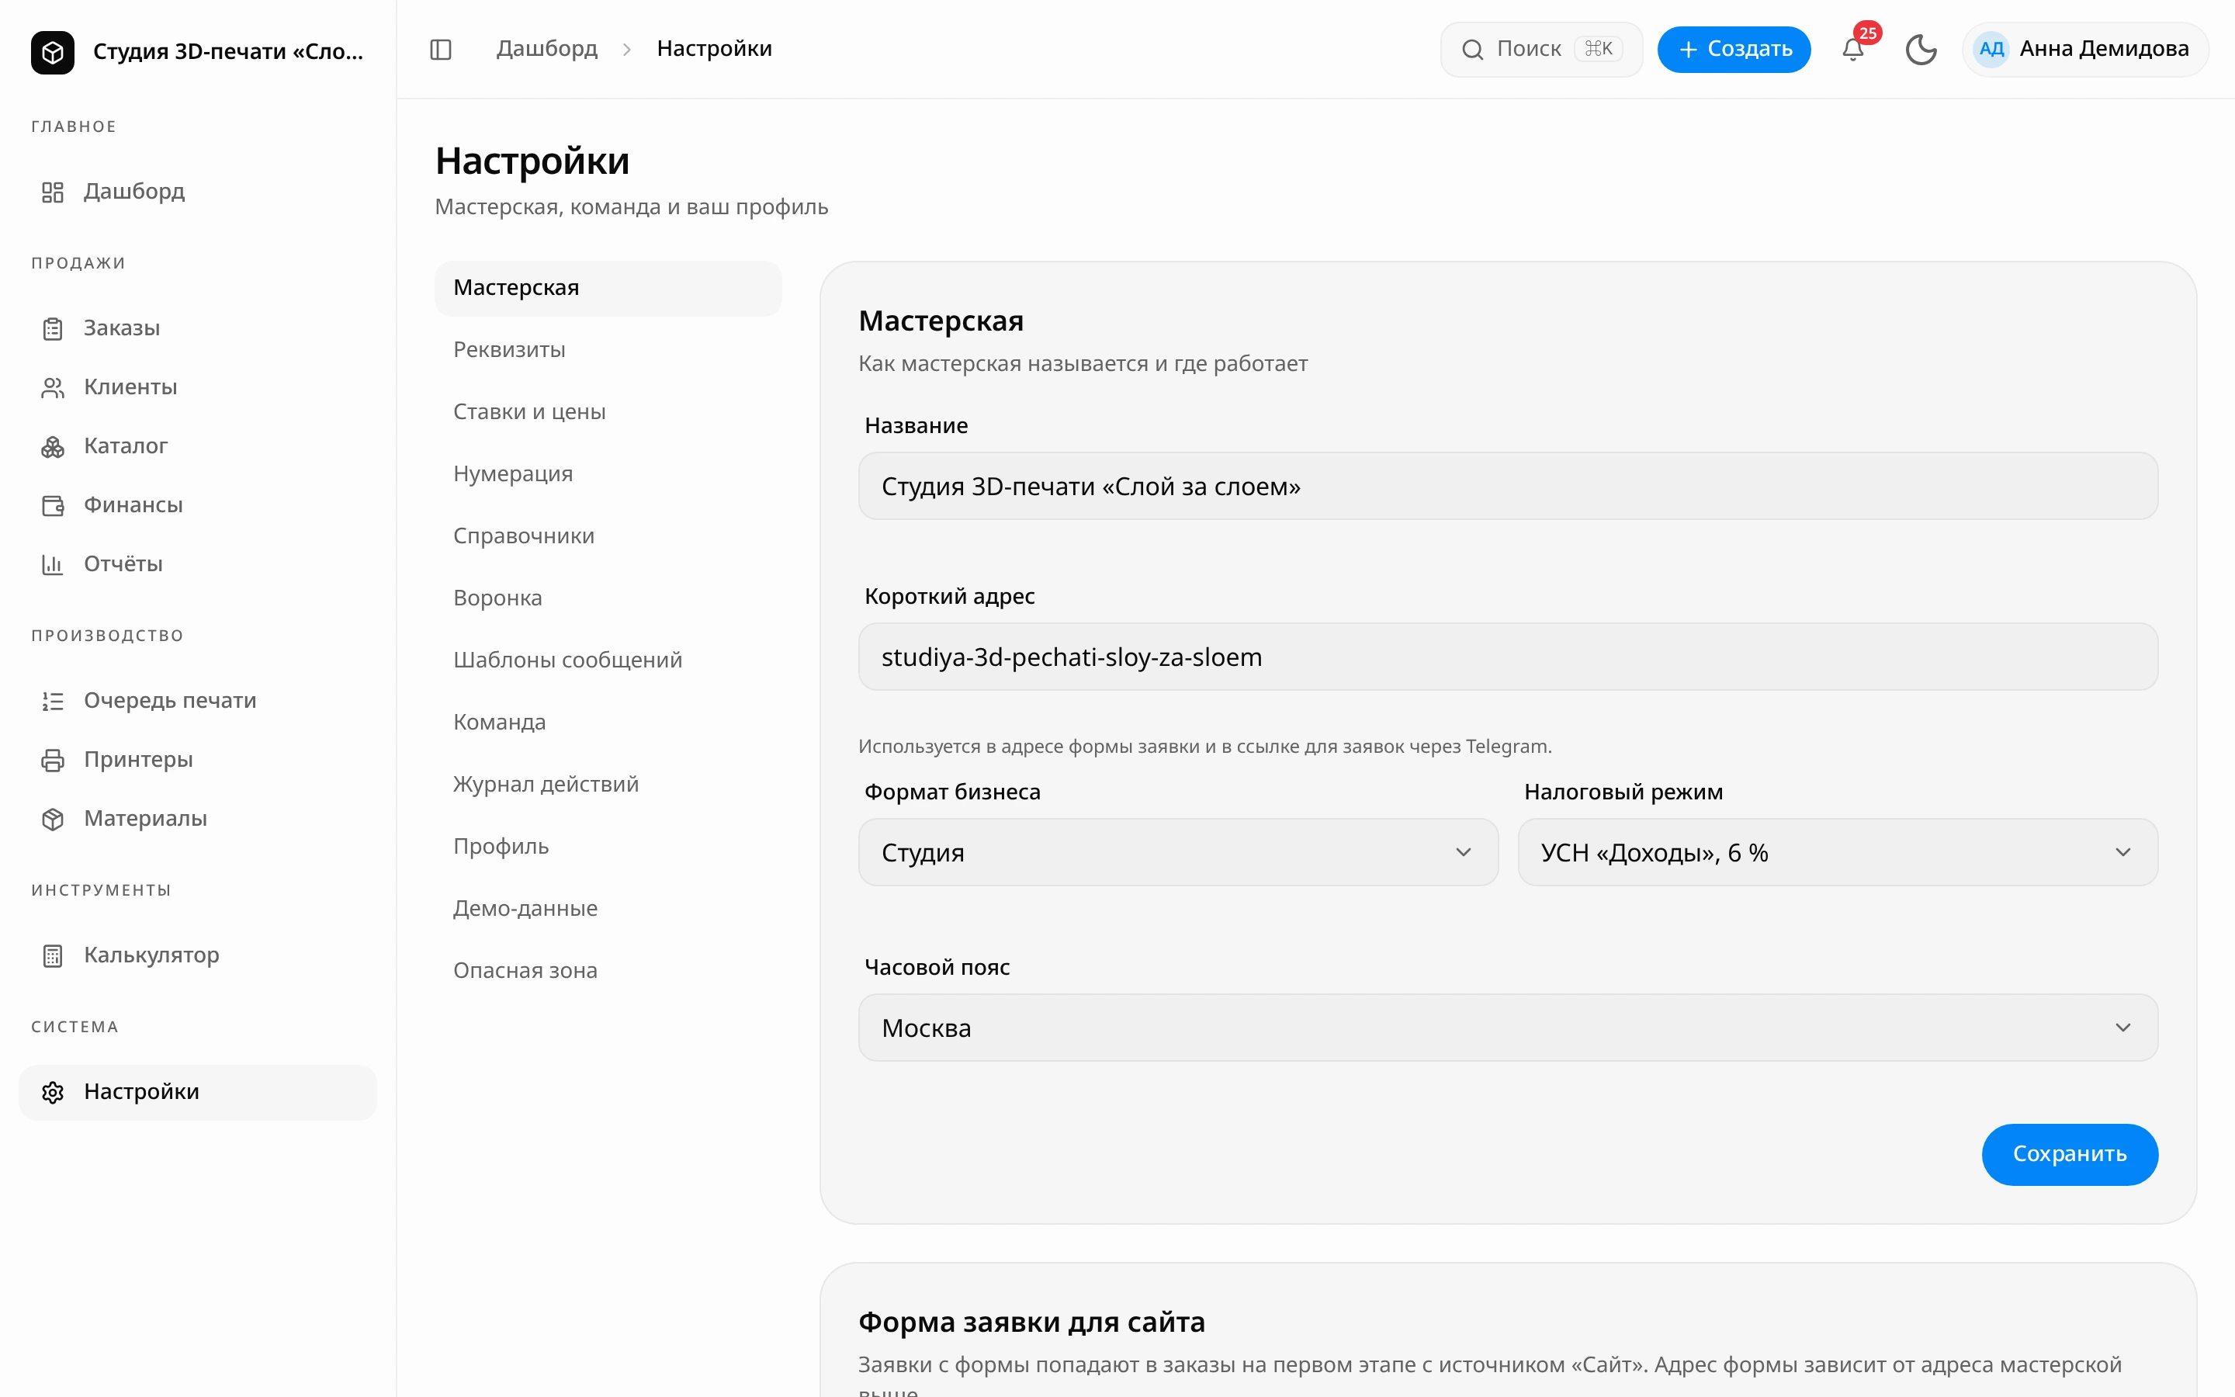The image size is (2235, 1397).
Task: Follow the Дашборд breadcrumb link
Action: click(x=547, y=49)
